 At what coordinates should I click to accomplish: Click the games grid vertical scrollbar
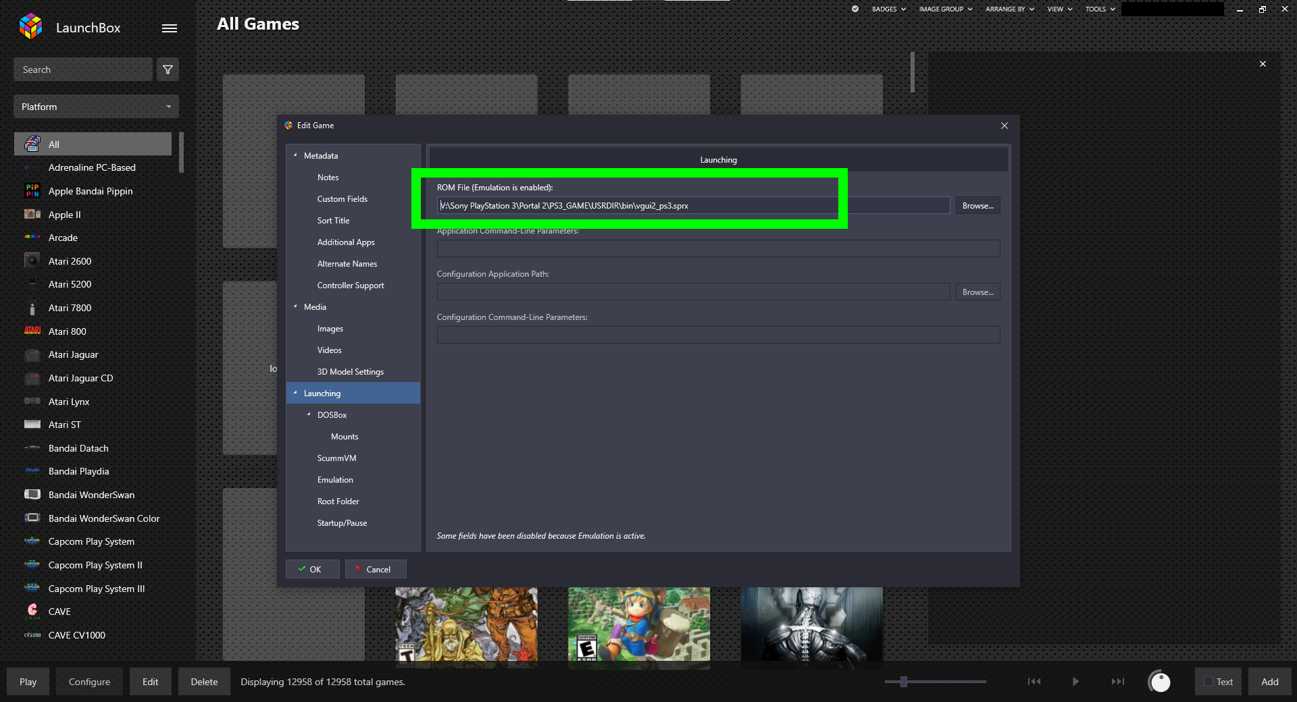point(912,72)
